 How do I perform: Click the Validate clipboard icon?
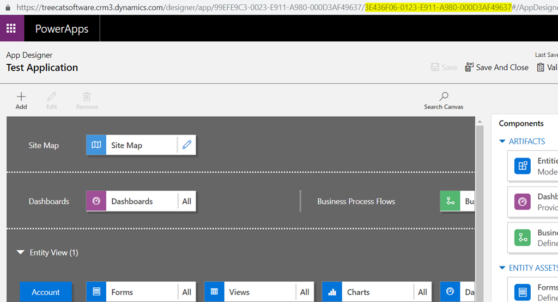541,67
